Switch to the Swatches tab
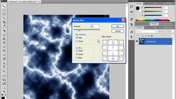176x99 pixels. (x=149, y=4)
